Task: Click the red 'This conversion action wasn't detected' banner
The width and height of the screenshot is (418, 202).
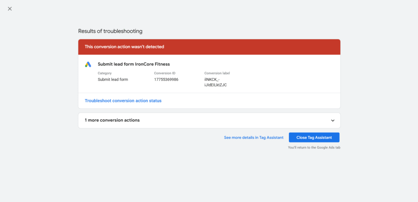Action: coord(209,47)
